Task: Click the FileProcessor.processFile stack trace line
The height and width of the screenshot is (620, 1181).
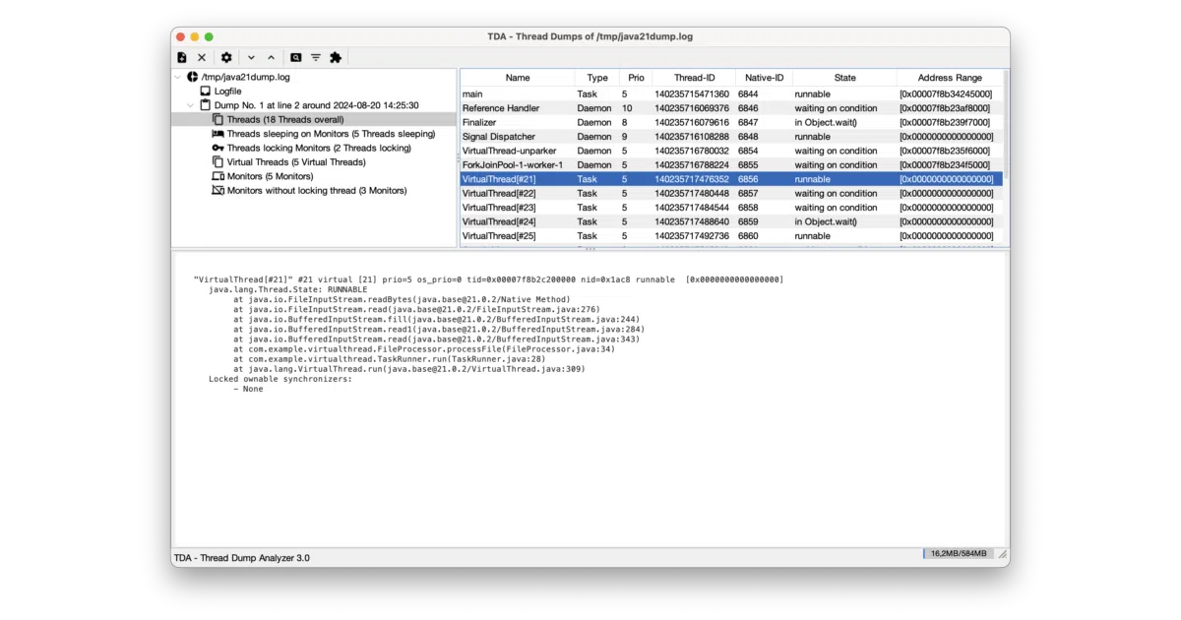Action: (424, 348)
